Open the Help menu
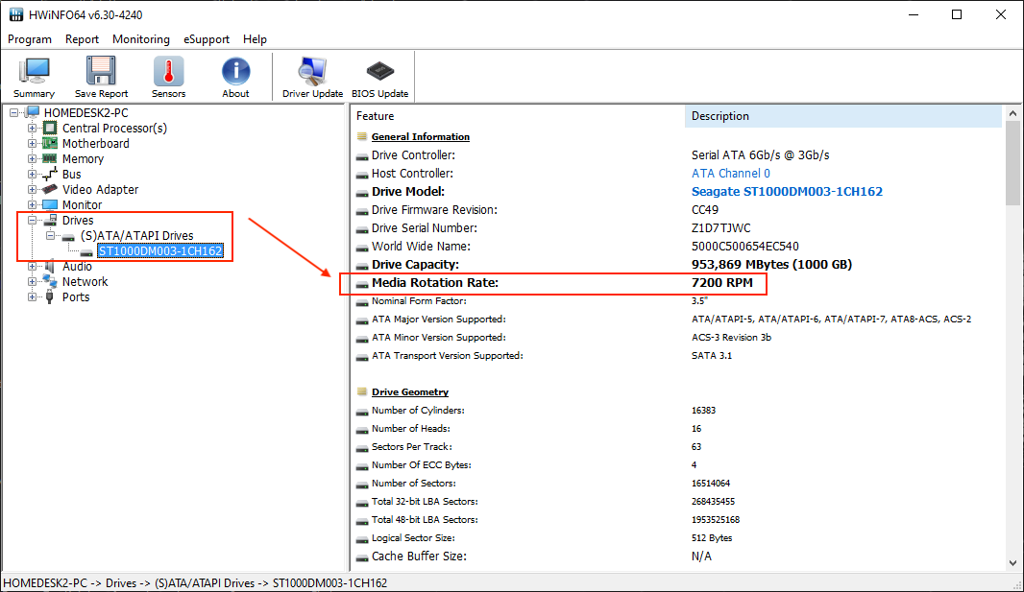This screenshot has height=592, width=1024. pos(255,39)
